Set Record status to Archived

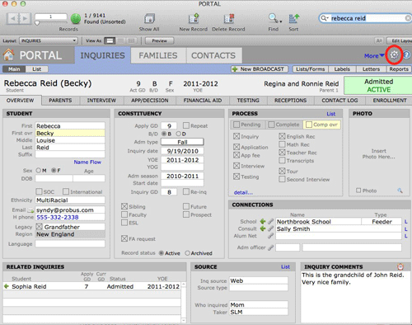point(187,253)
